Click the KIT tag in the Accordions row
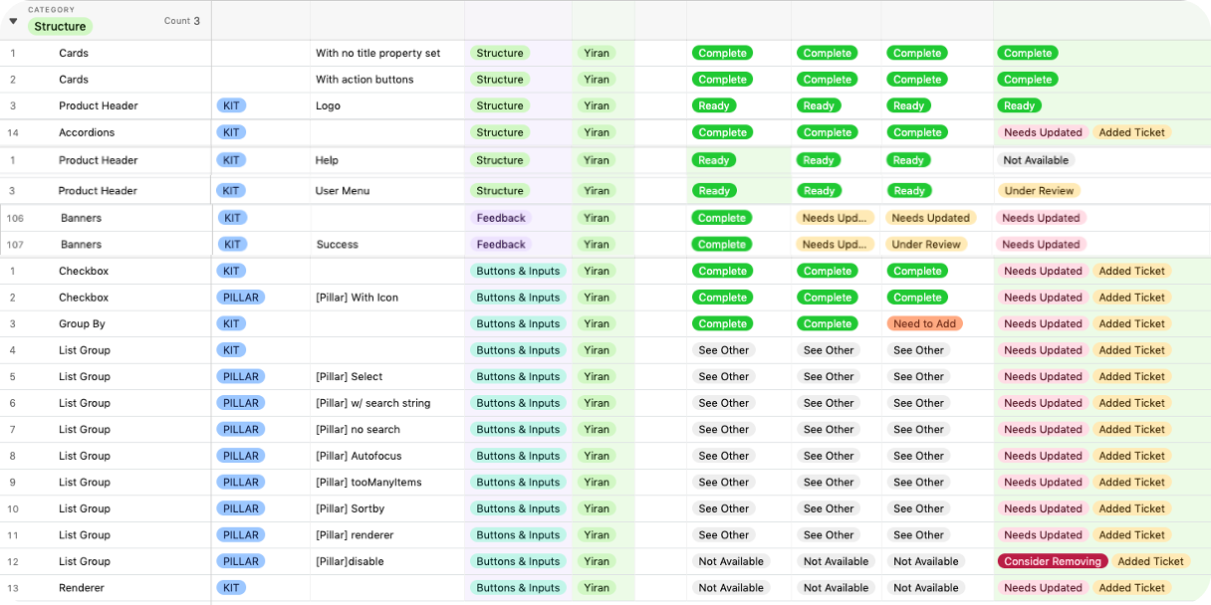 click(231, 132)
